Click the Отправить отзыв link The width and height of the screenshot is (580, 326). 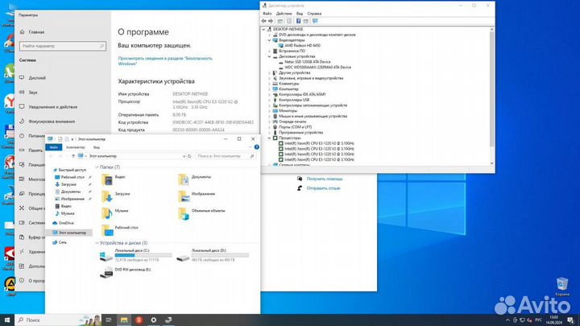(x=323, y=188)
